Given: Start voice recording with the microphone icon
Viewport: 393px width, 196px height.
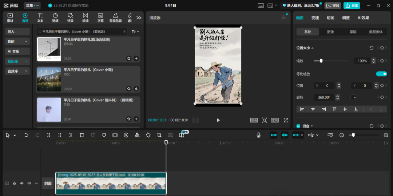Looking at the screenshot, I should pos(259,135).
